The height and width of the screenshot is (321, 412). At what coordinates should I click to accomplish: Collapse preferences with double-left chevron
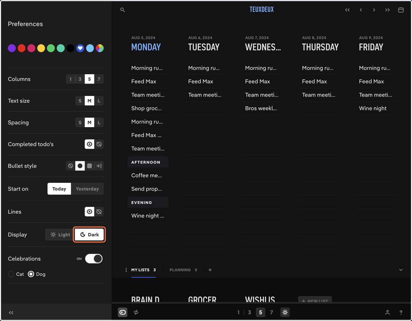tap(11, 312)
